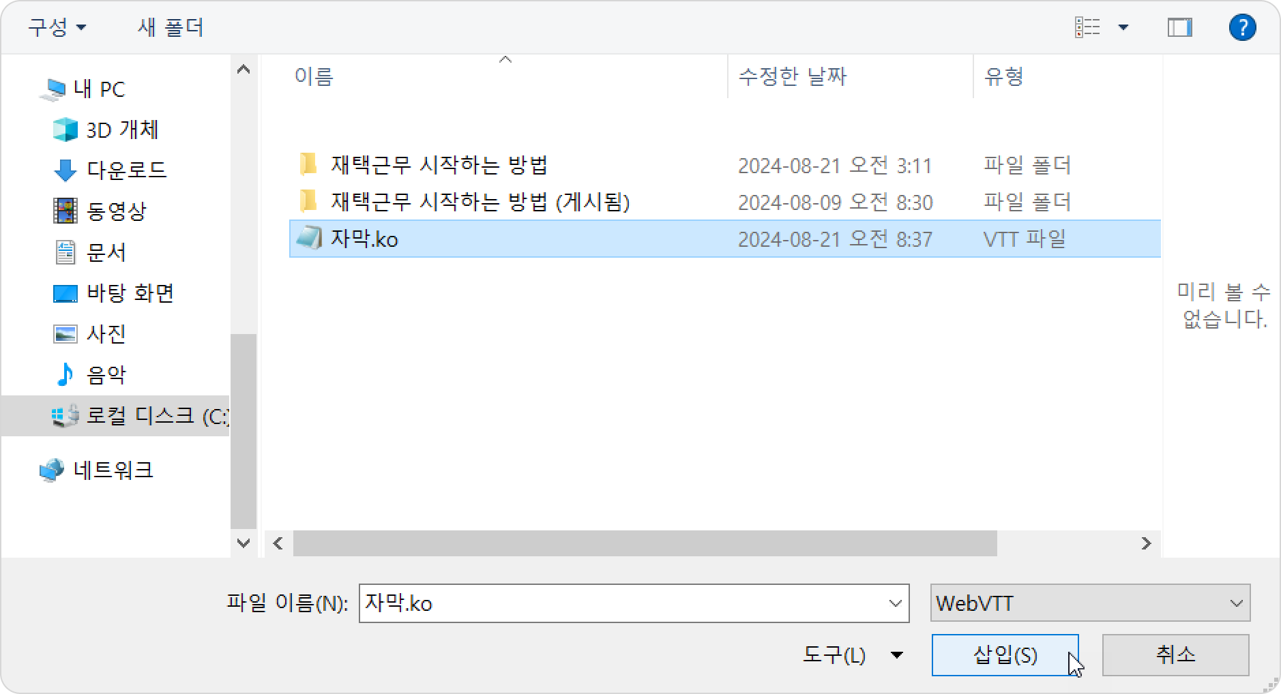
Task: Open the 구성 menu
Action: tap(57, 28)
